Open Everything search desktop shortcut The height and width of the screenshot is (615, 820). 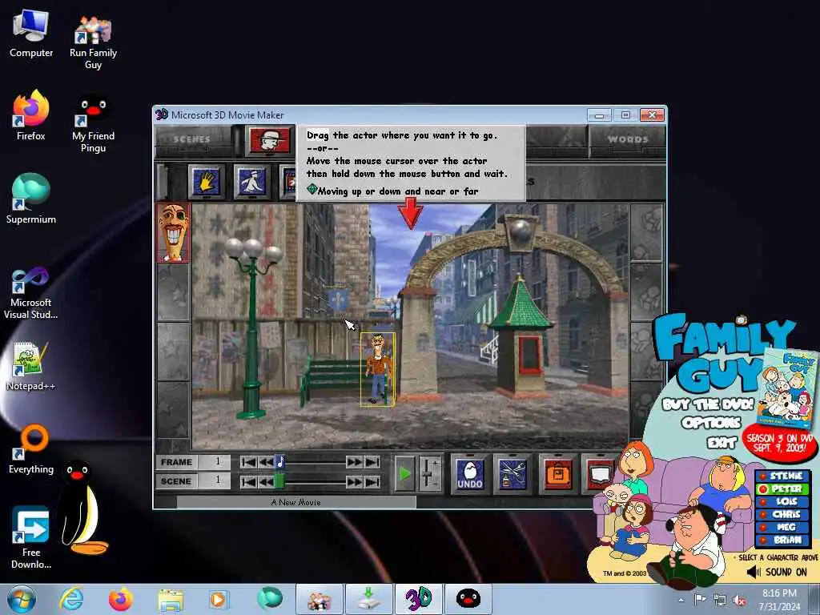tap(31, 448)
